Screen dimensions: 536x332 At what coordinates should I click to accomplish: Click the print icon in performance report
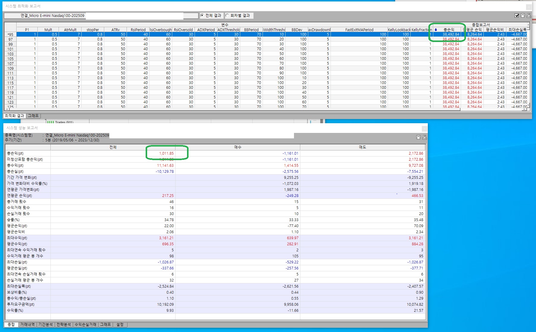[x=425, y=137]
